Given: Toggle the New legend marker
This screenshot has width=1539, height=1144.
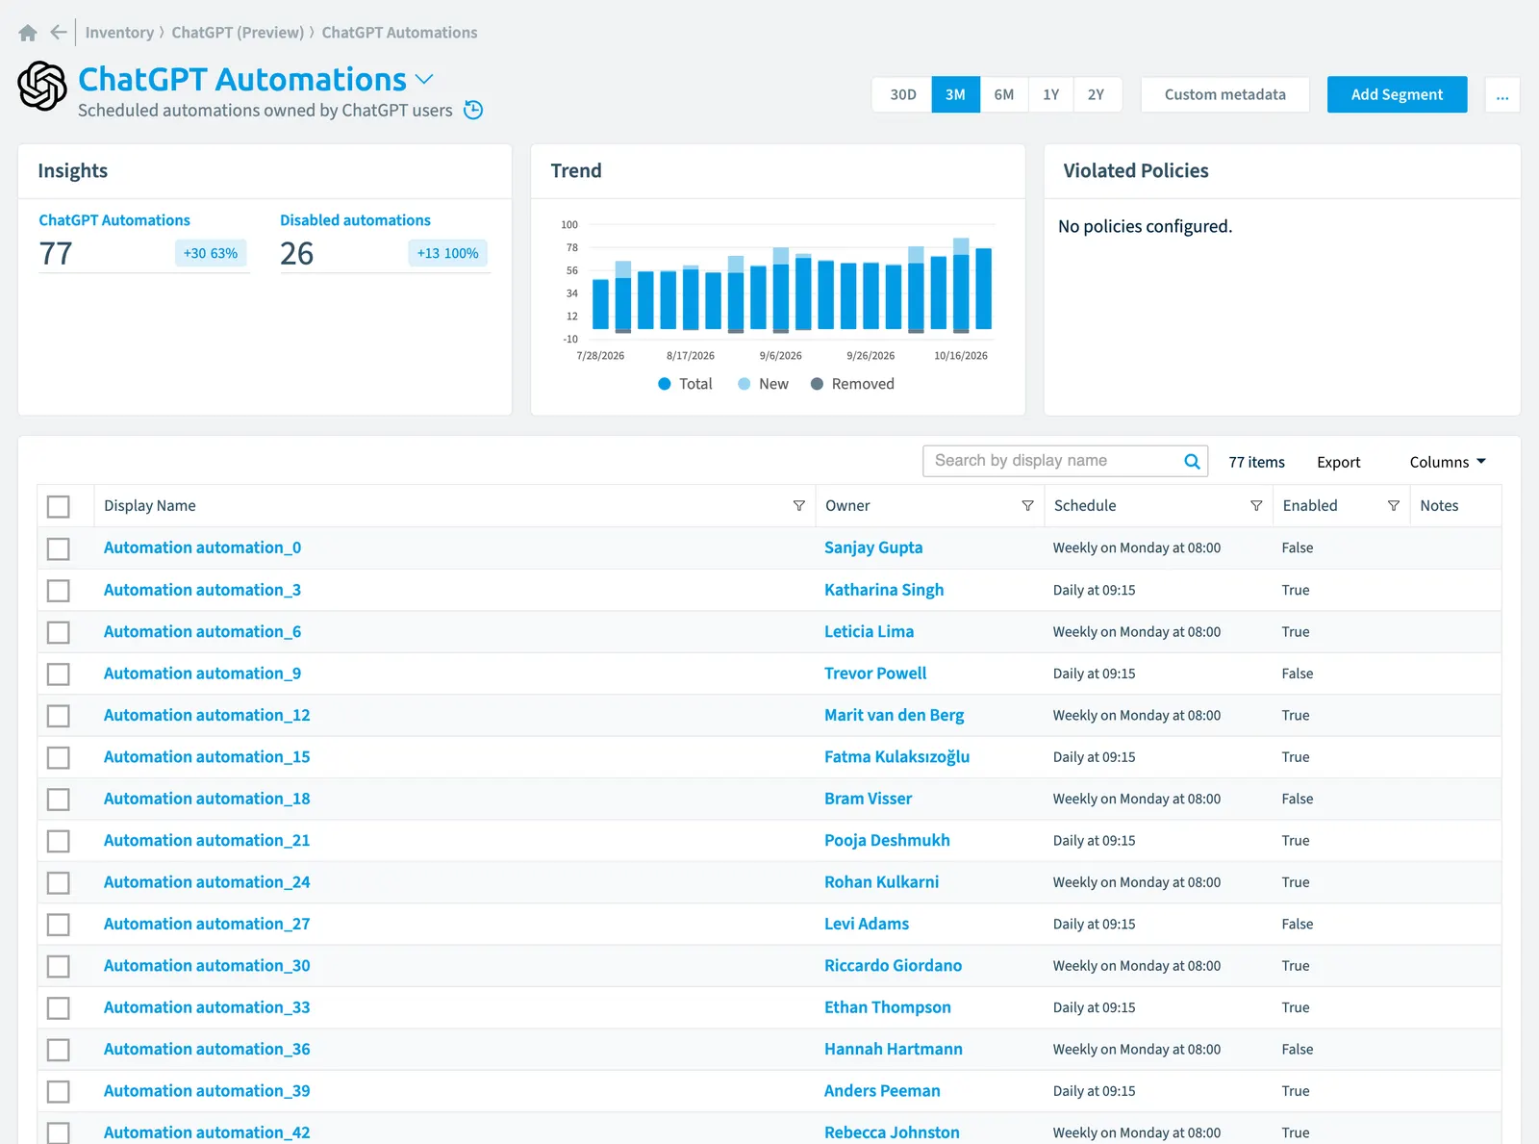Looking at the screenshot, I should point(744,384).
